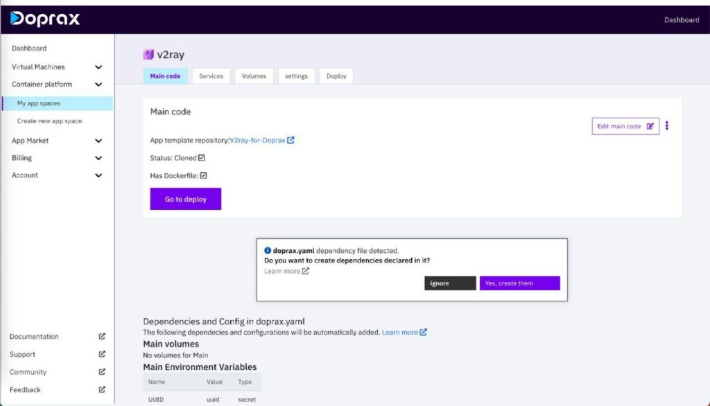The width and height of the screenshot is (710, 406).
Task: Click the Value column header
Action: 215,382
